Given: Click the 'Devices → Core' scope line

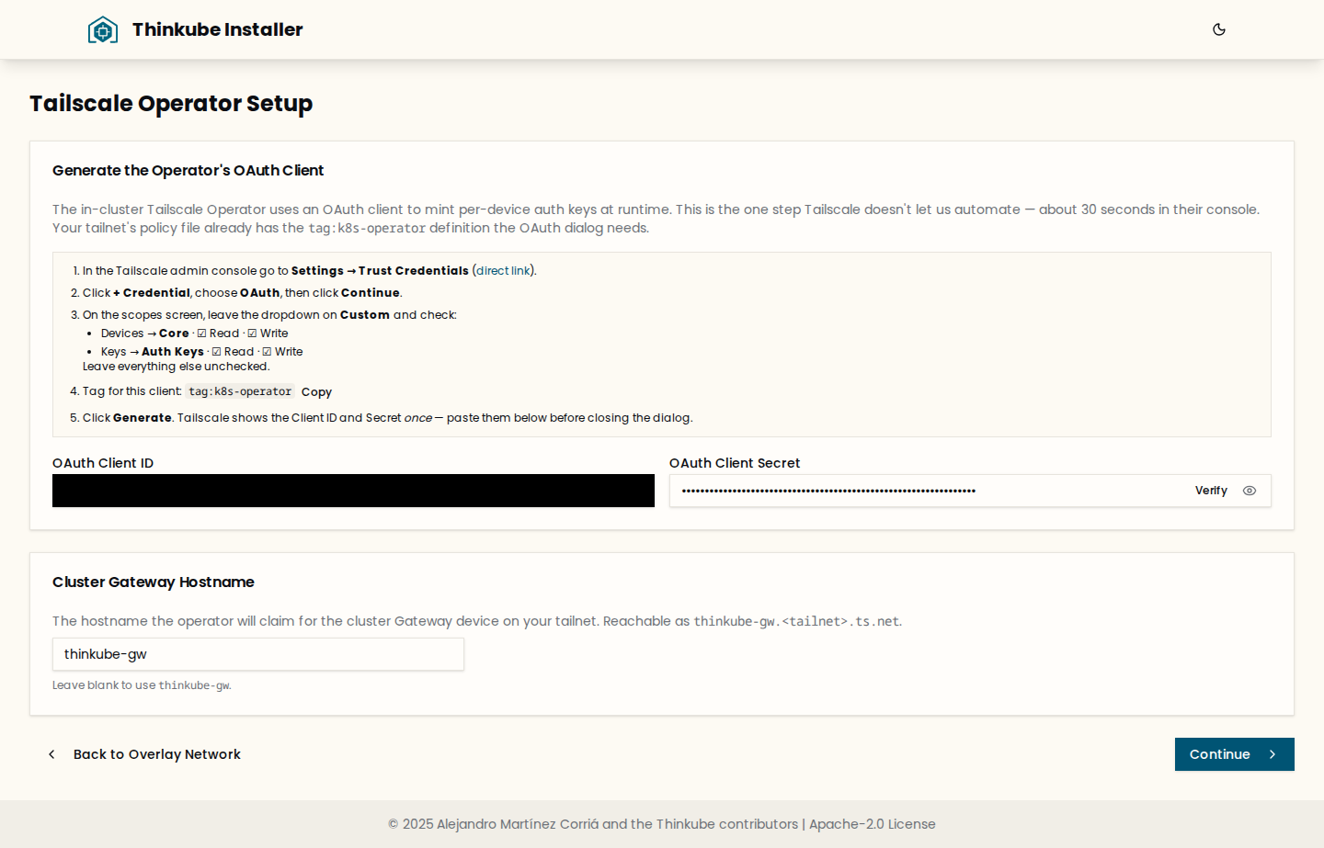Looking at the screenshot, I should tap(195, 334).
